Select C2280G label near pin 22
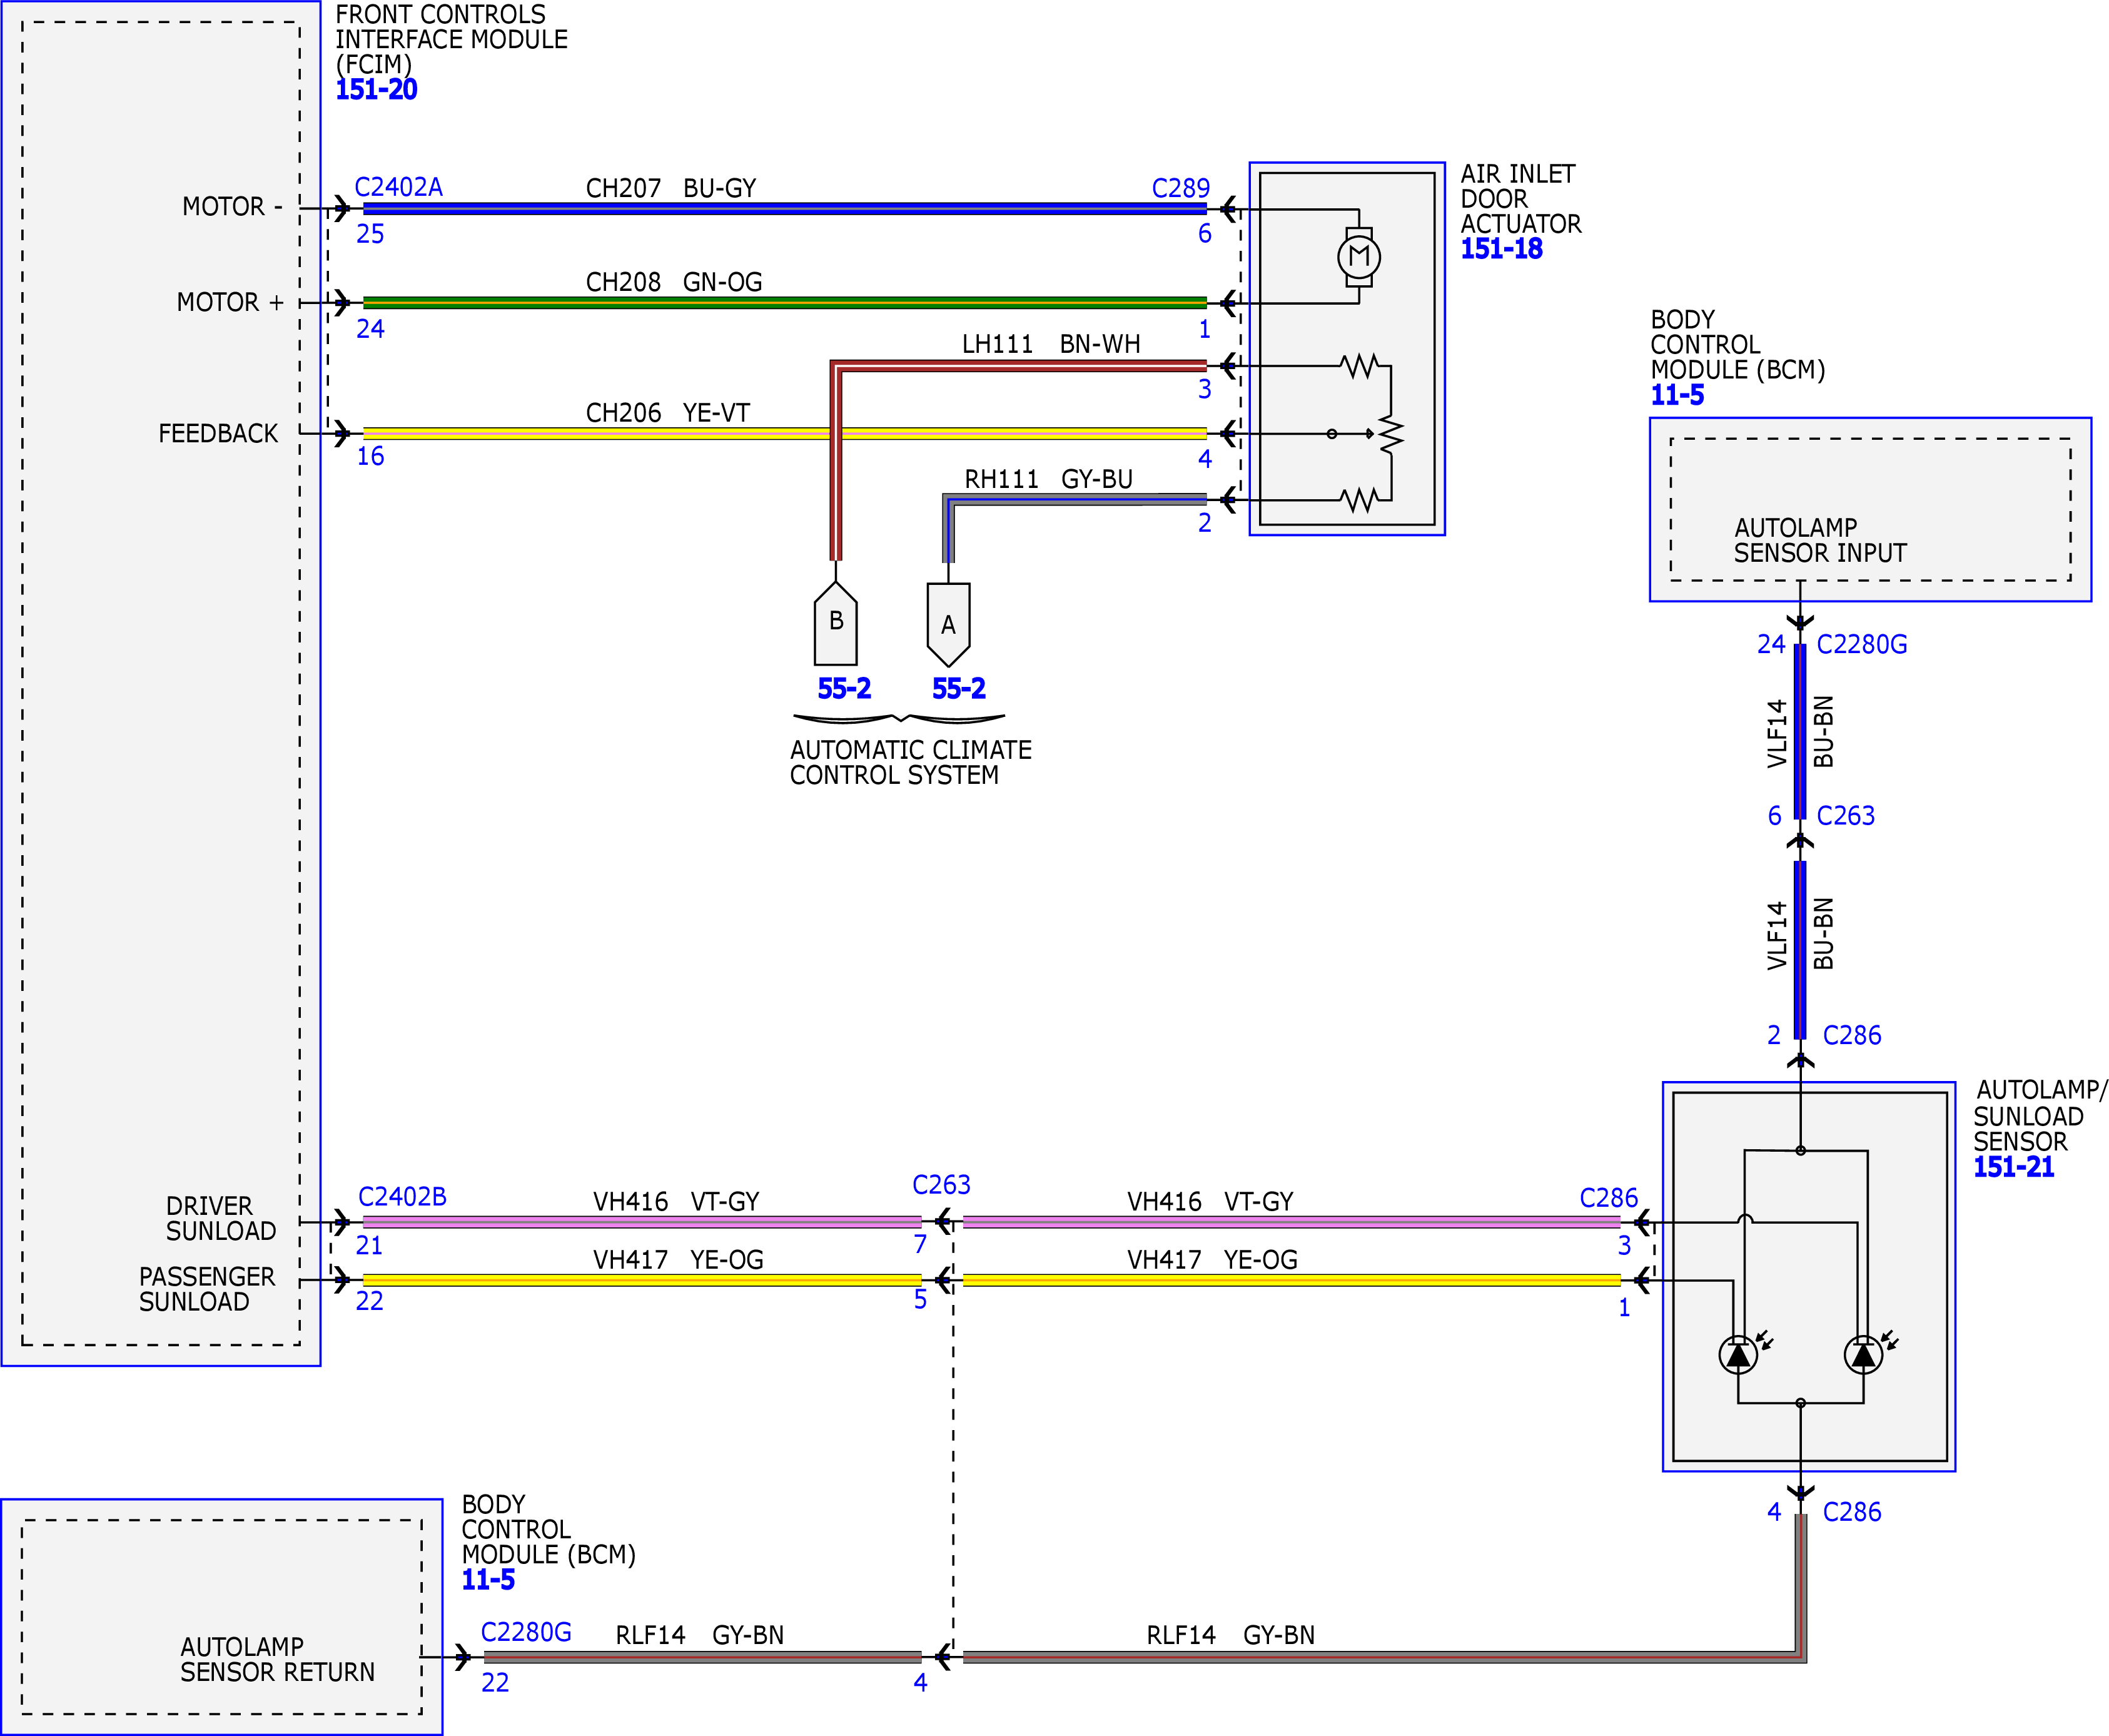The image size is (2109, 1736). (x=526, y=1632)
